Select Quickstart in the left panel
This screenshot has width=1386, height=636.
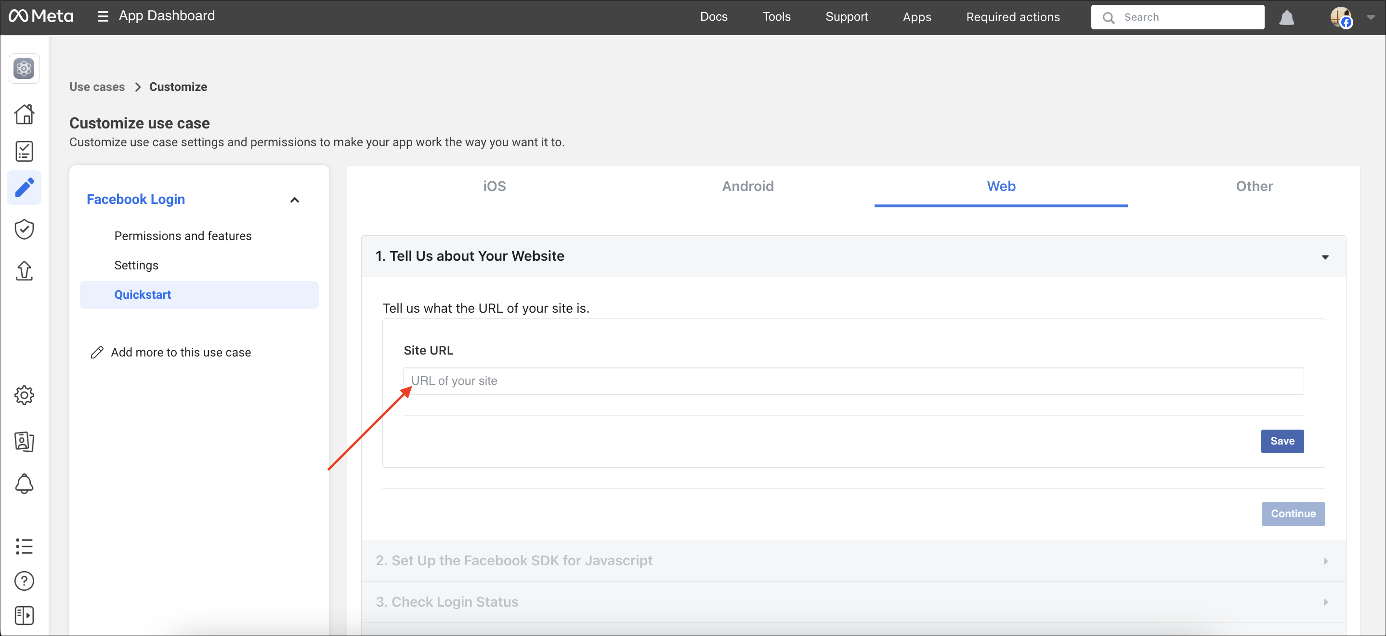pyautogui.click(x=199, y=294)
